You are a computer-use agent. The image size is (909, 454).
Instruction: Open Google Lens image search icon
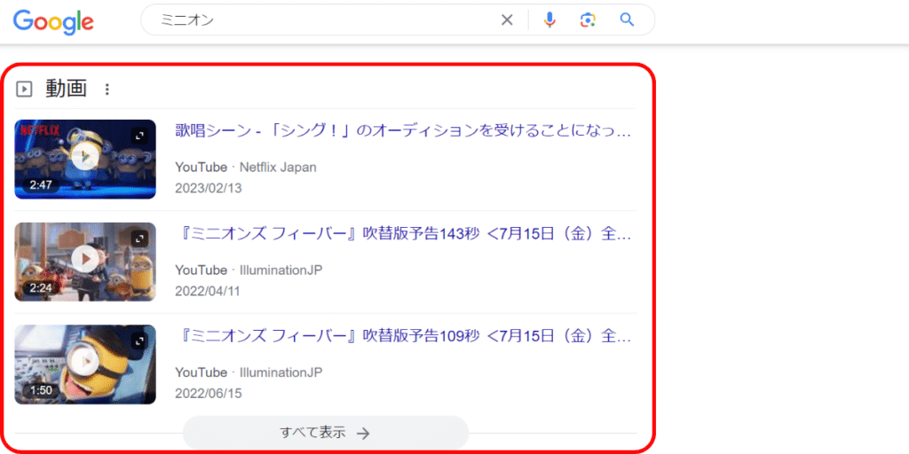tap(588, 20)
